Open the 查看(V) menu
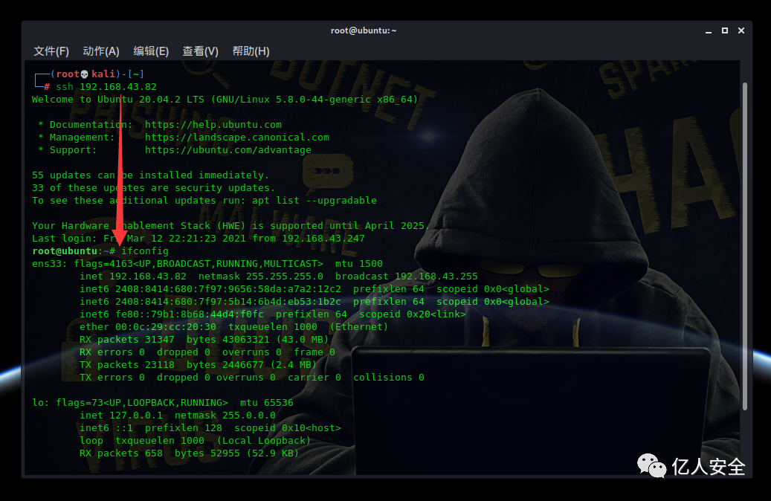The image size is (771, 501). pos(200,51)
